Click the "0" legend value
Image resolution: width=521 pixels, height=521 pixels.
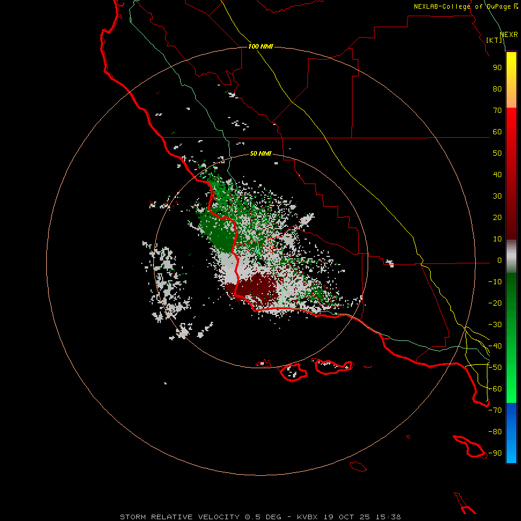pyautogui.click(x=500, y=260)
